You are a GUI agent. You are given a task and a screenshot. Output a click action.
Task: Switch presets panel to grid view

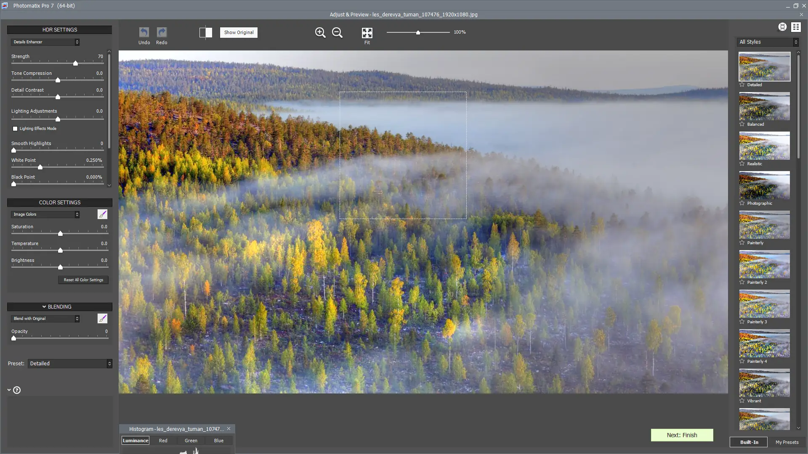coord(796,27)
